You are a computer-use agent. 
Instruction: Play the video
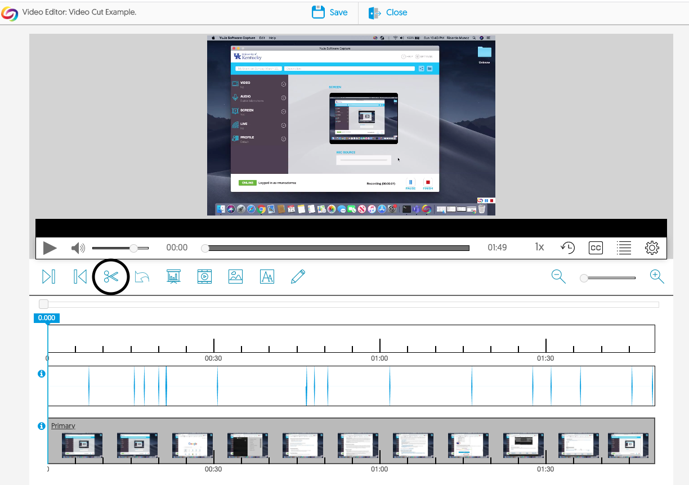[x=50, y=248]
